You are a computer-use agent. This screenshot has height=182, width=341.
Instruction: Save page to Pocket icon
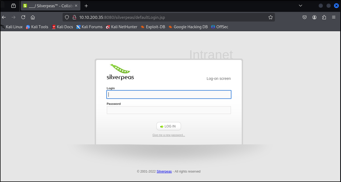point(304,17)
